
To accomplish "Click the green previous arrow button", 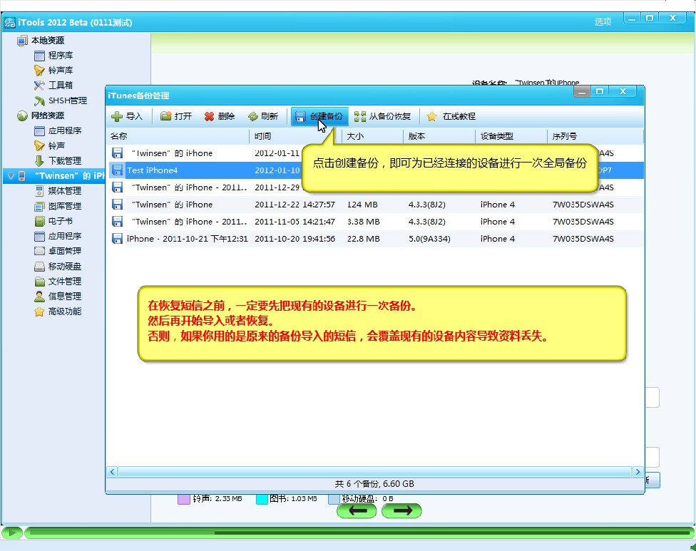I will click(x=357, y=510).
